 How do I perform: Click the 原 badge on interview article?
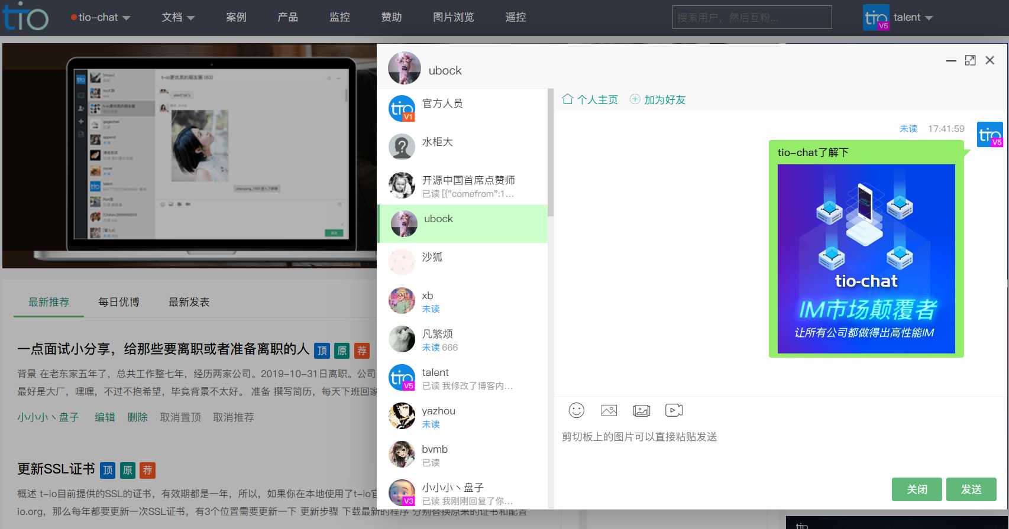[x=342, y=350]
